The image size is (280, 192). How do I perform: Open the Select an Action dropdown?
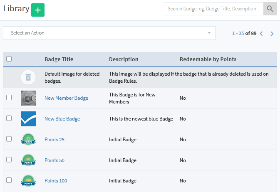(109, 33)
